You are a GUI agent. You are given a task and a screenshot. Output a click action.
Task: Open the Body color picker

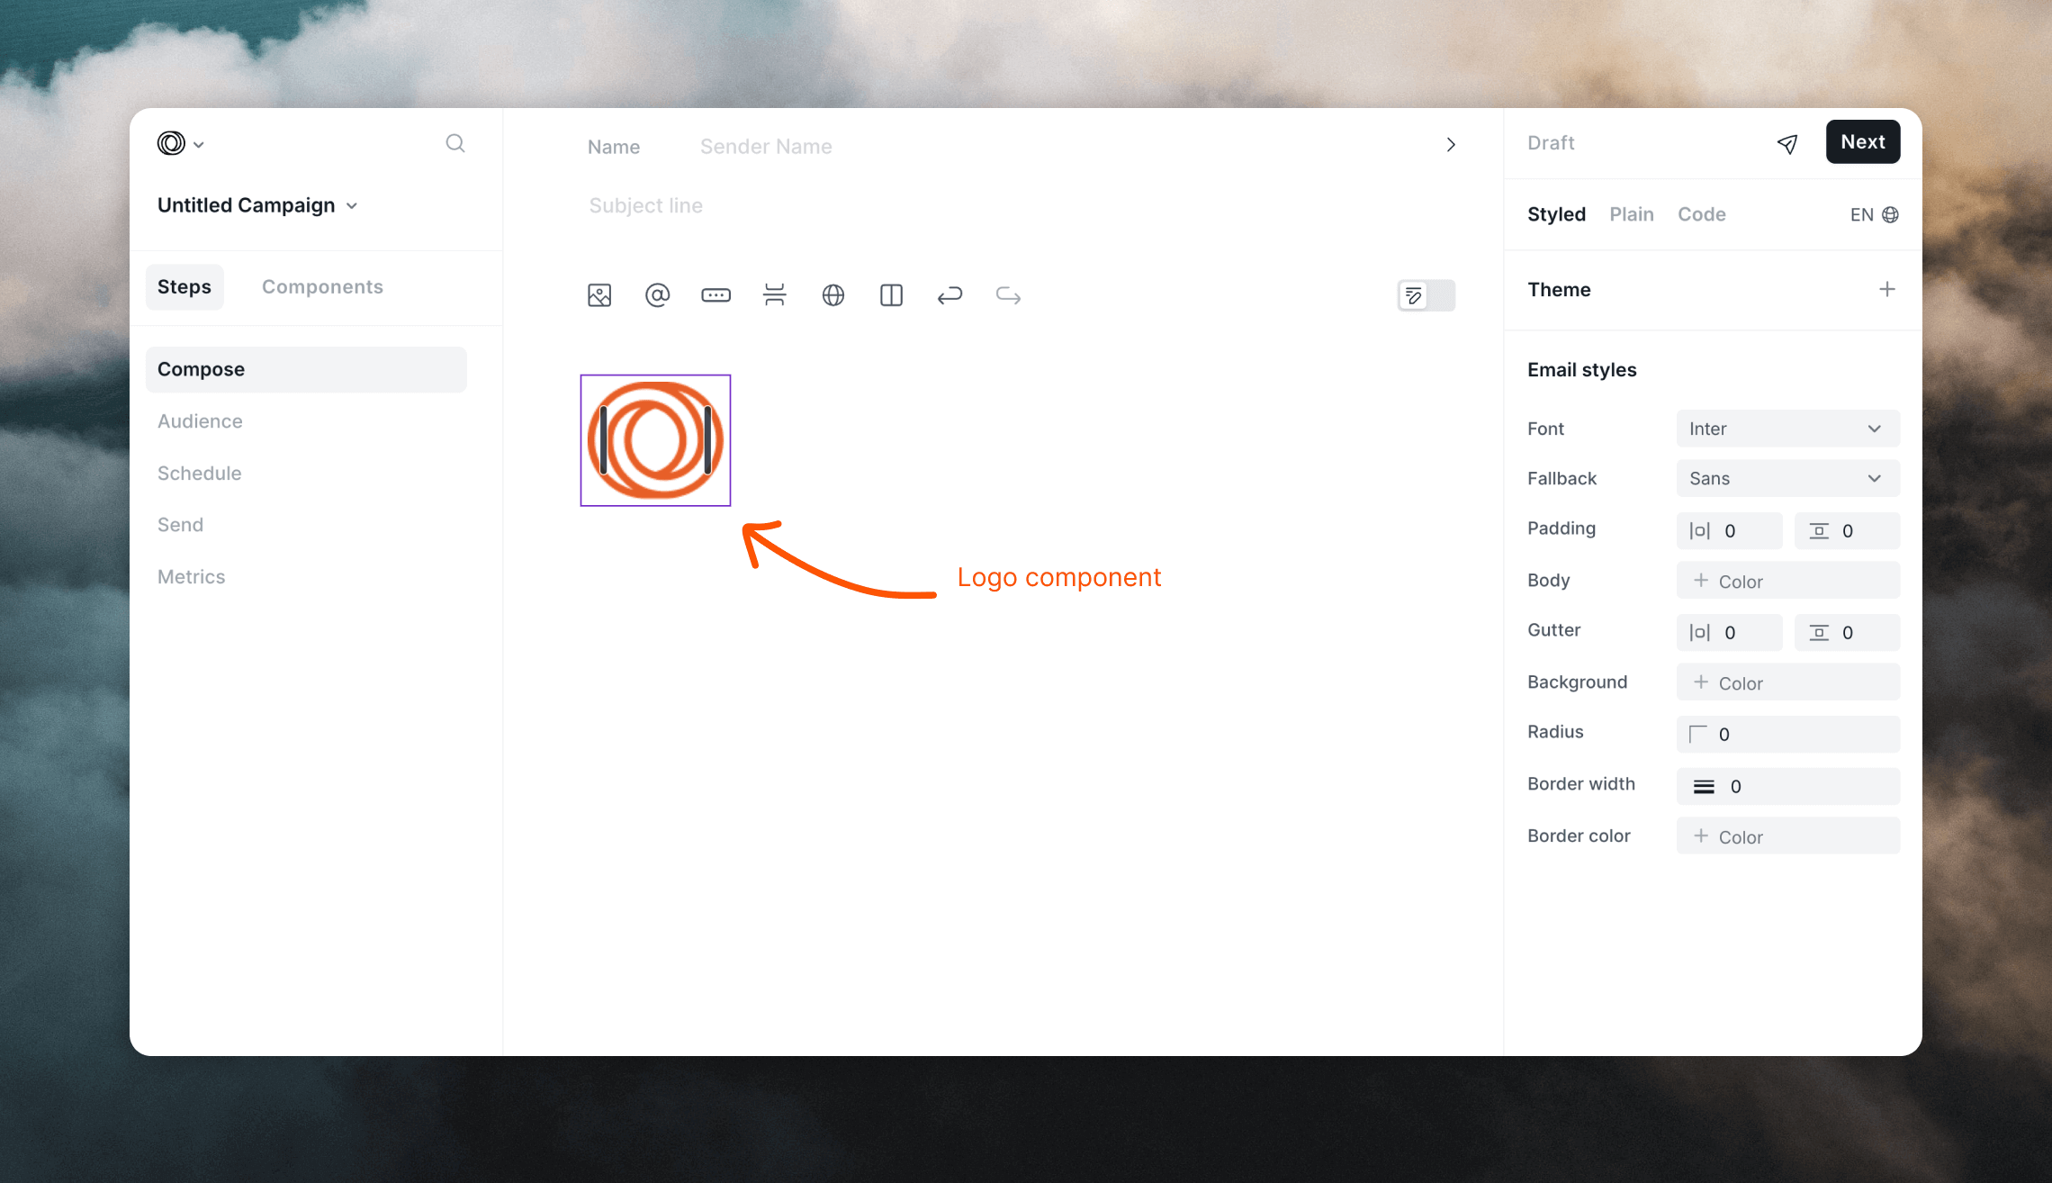1787,581
